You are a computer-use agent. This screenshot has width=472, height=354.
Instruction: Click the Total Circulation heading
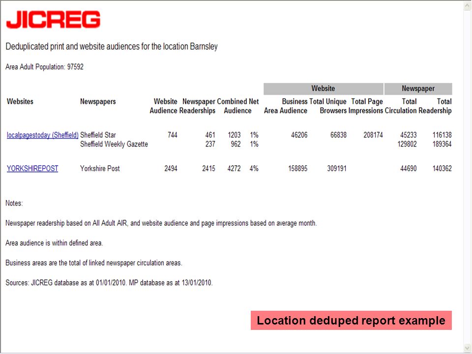401,106
